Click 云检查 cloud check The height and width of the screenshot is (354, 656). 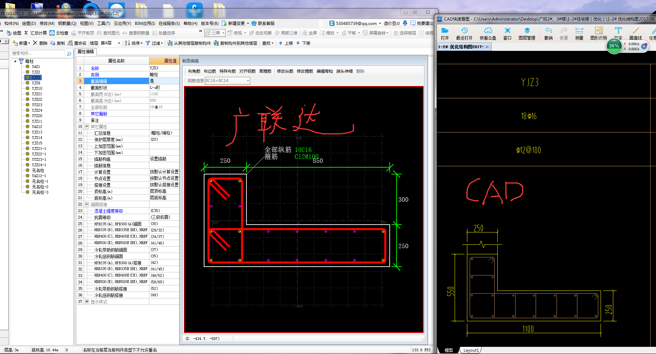(59, 33)
